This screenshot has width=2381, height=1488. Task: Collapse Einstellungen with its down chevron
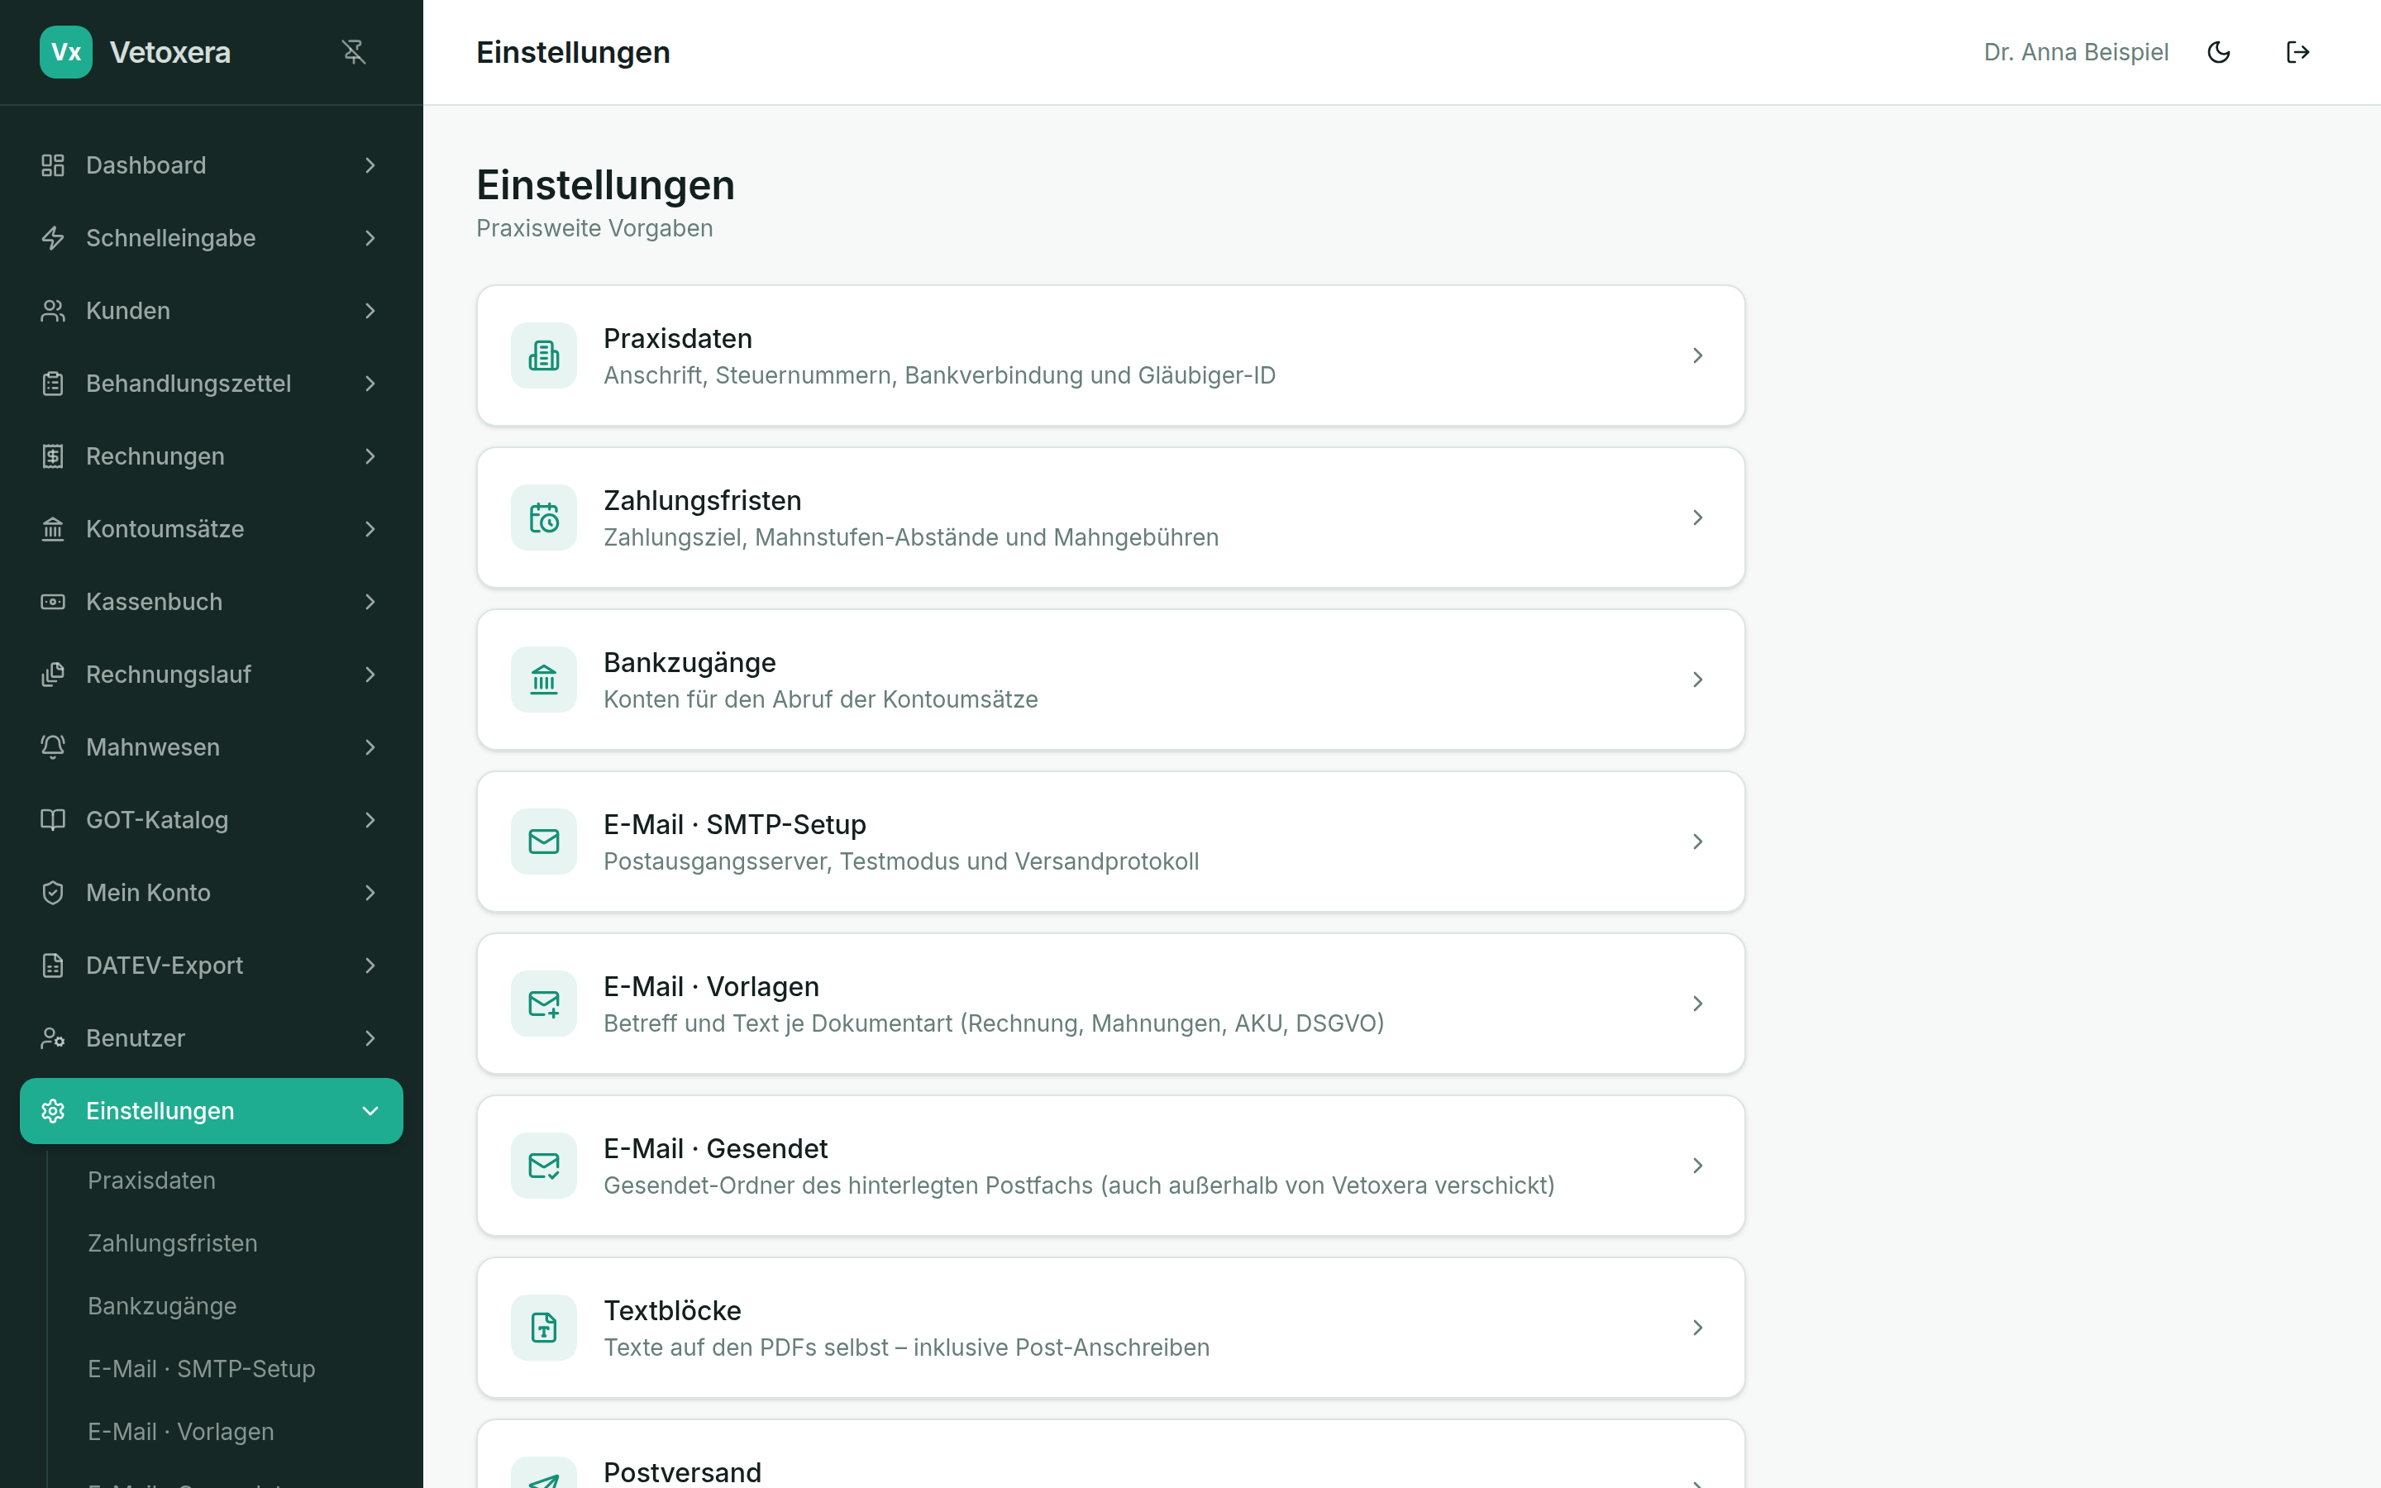pyautogui.click(x=370, y=1112)
